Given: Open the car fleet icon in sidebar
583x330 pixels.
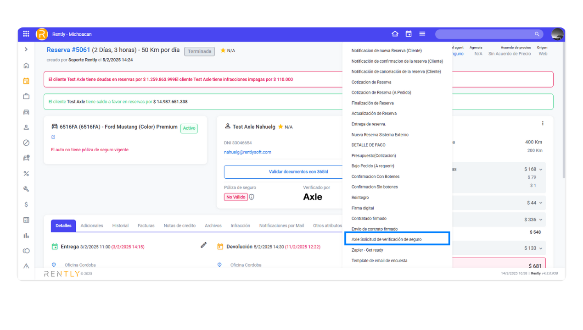Looking at the screenshot, I should pos(26,112).
